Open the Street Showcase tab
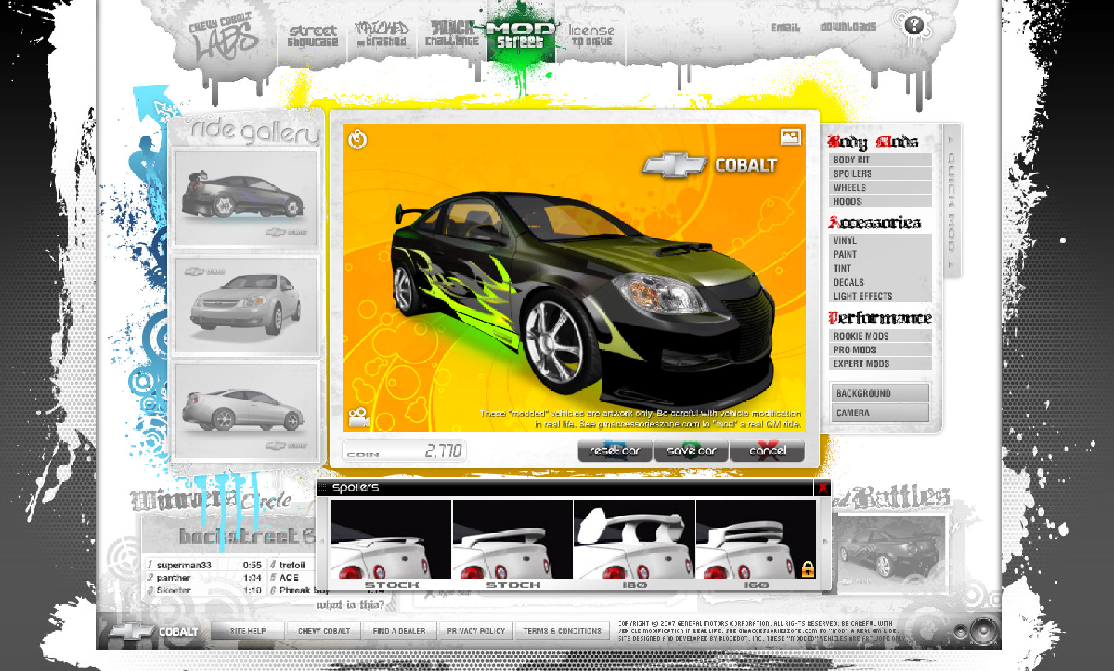Image resolution: width=1114 pixels, height=671 pixels. click(312, 36)
